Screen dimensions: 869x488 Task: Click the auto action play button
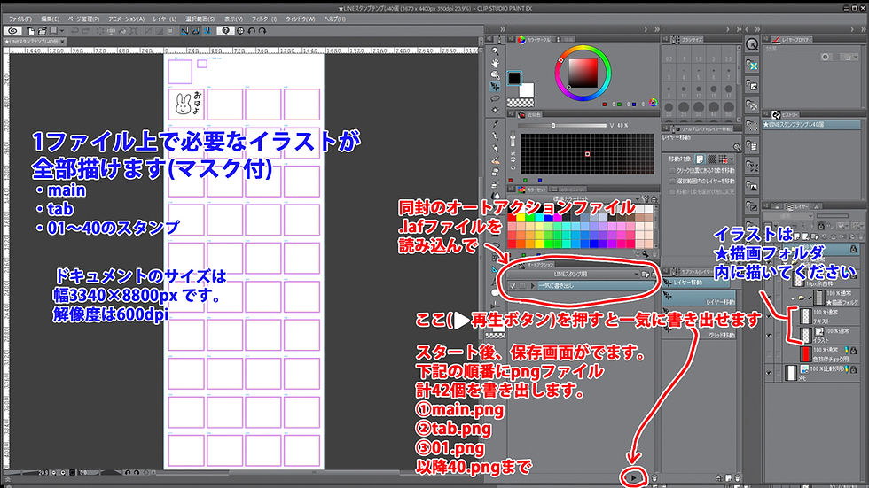pos(633,477)
